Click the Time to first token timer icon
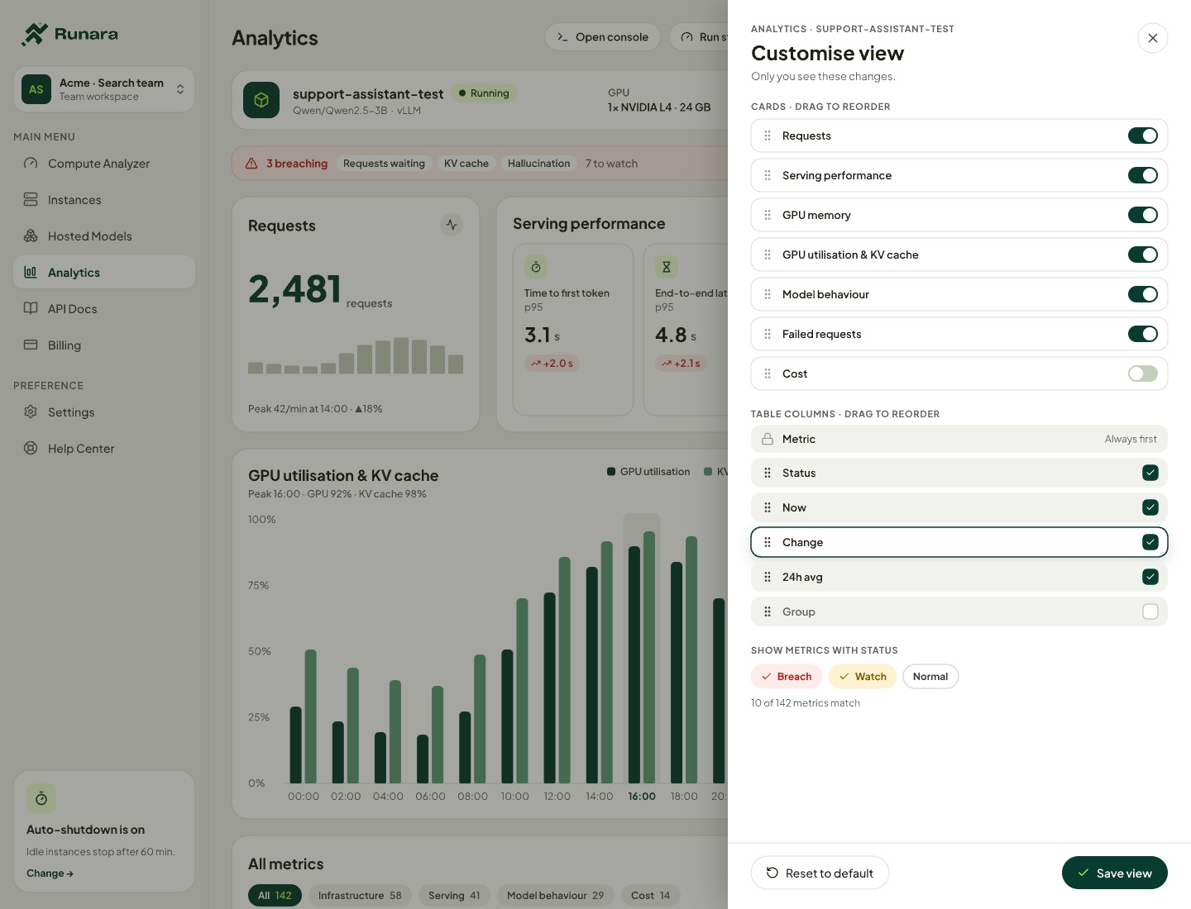The image size is (1191, 909). coord(536,267)
